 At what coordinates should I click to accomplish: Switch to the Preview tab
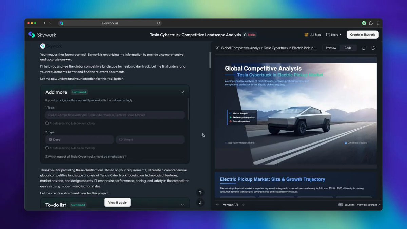(331, 48)
